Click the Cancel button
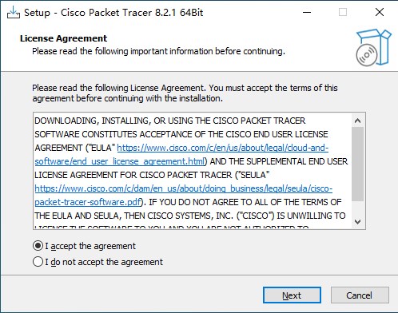Image resolution: width=398 pixels, height=313 pixels. pyautogui.click(x=360, y=295)
